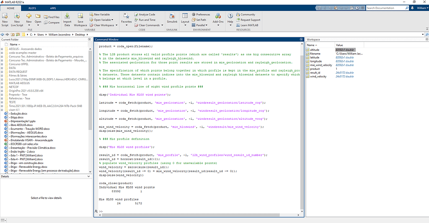Expand the MATLAB AEOLUS folder
The image size is (429, 223).
tap(2, 83)
